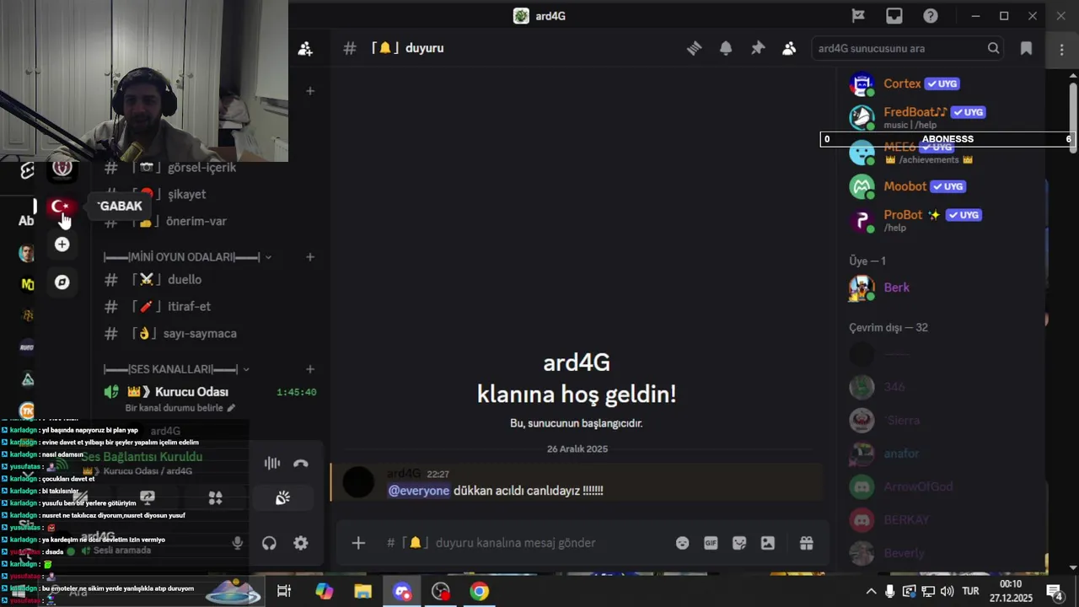Open the activities icon in voice panel
This screenshot has height=607, width=1079.
pos(215,497)
